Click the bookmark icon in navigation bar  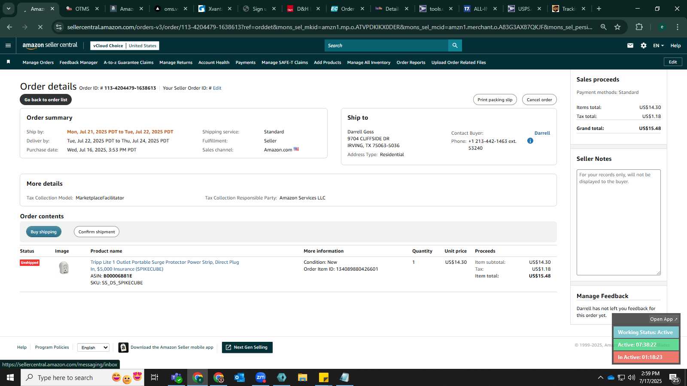coord(8,62)
